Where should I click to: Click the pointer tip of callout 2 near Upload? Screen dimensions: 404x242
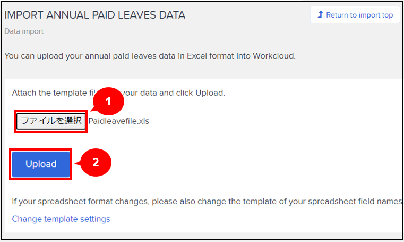(76, 163)
